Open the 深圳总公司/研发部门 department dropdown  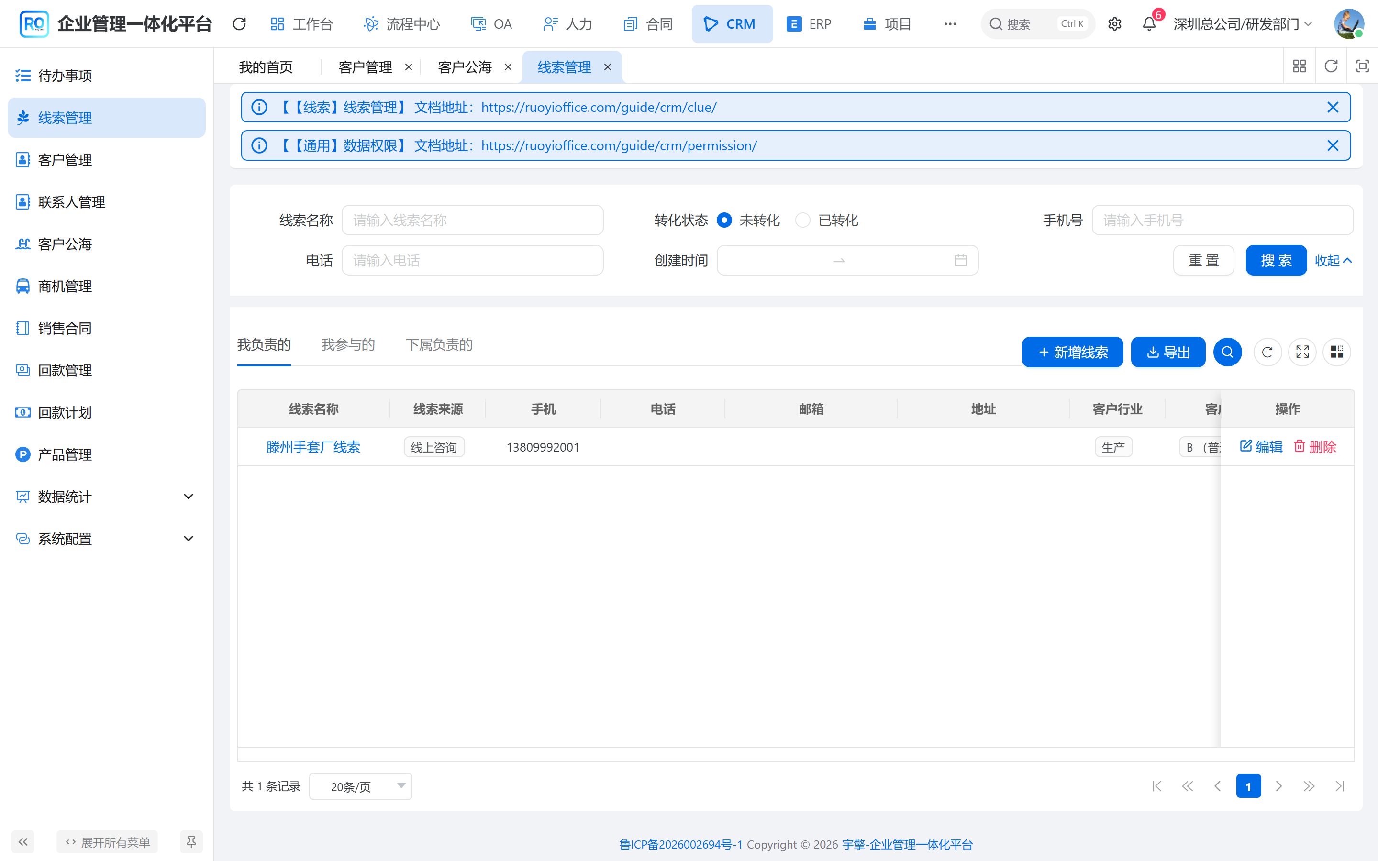click(1244, 24)
